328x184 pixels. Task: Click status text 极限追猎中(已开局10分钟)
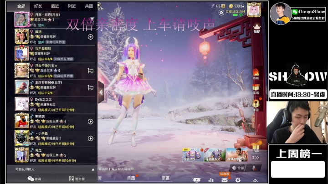point(57,161)
